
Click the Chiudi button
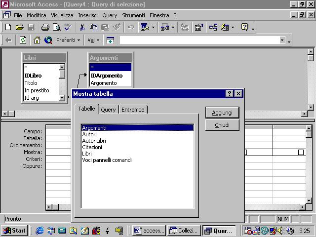pyautogui.click(x=222, y=125)
